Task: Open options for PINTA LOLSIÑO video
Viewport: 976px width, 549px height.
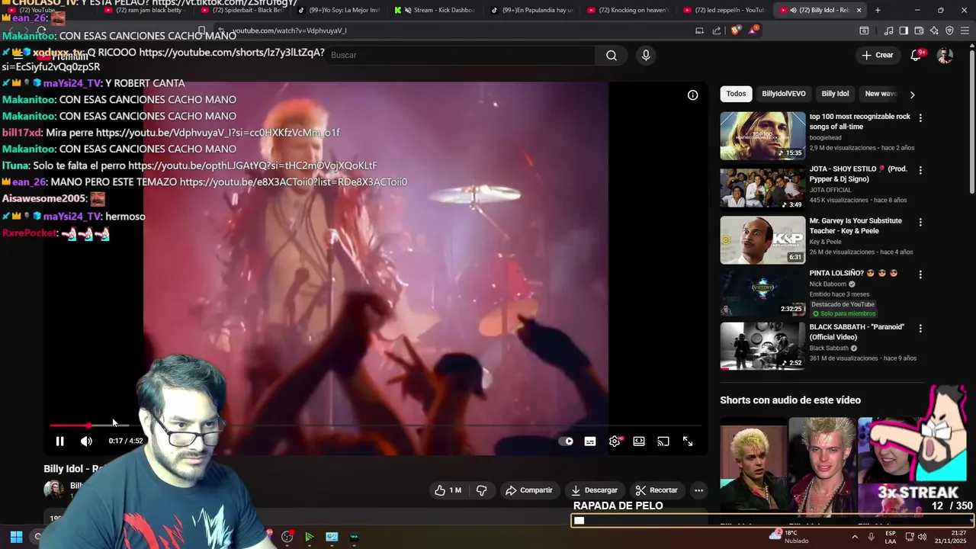Action: [920, 274]
